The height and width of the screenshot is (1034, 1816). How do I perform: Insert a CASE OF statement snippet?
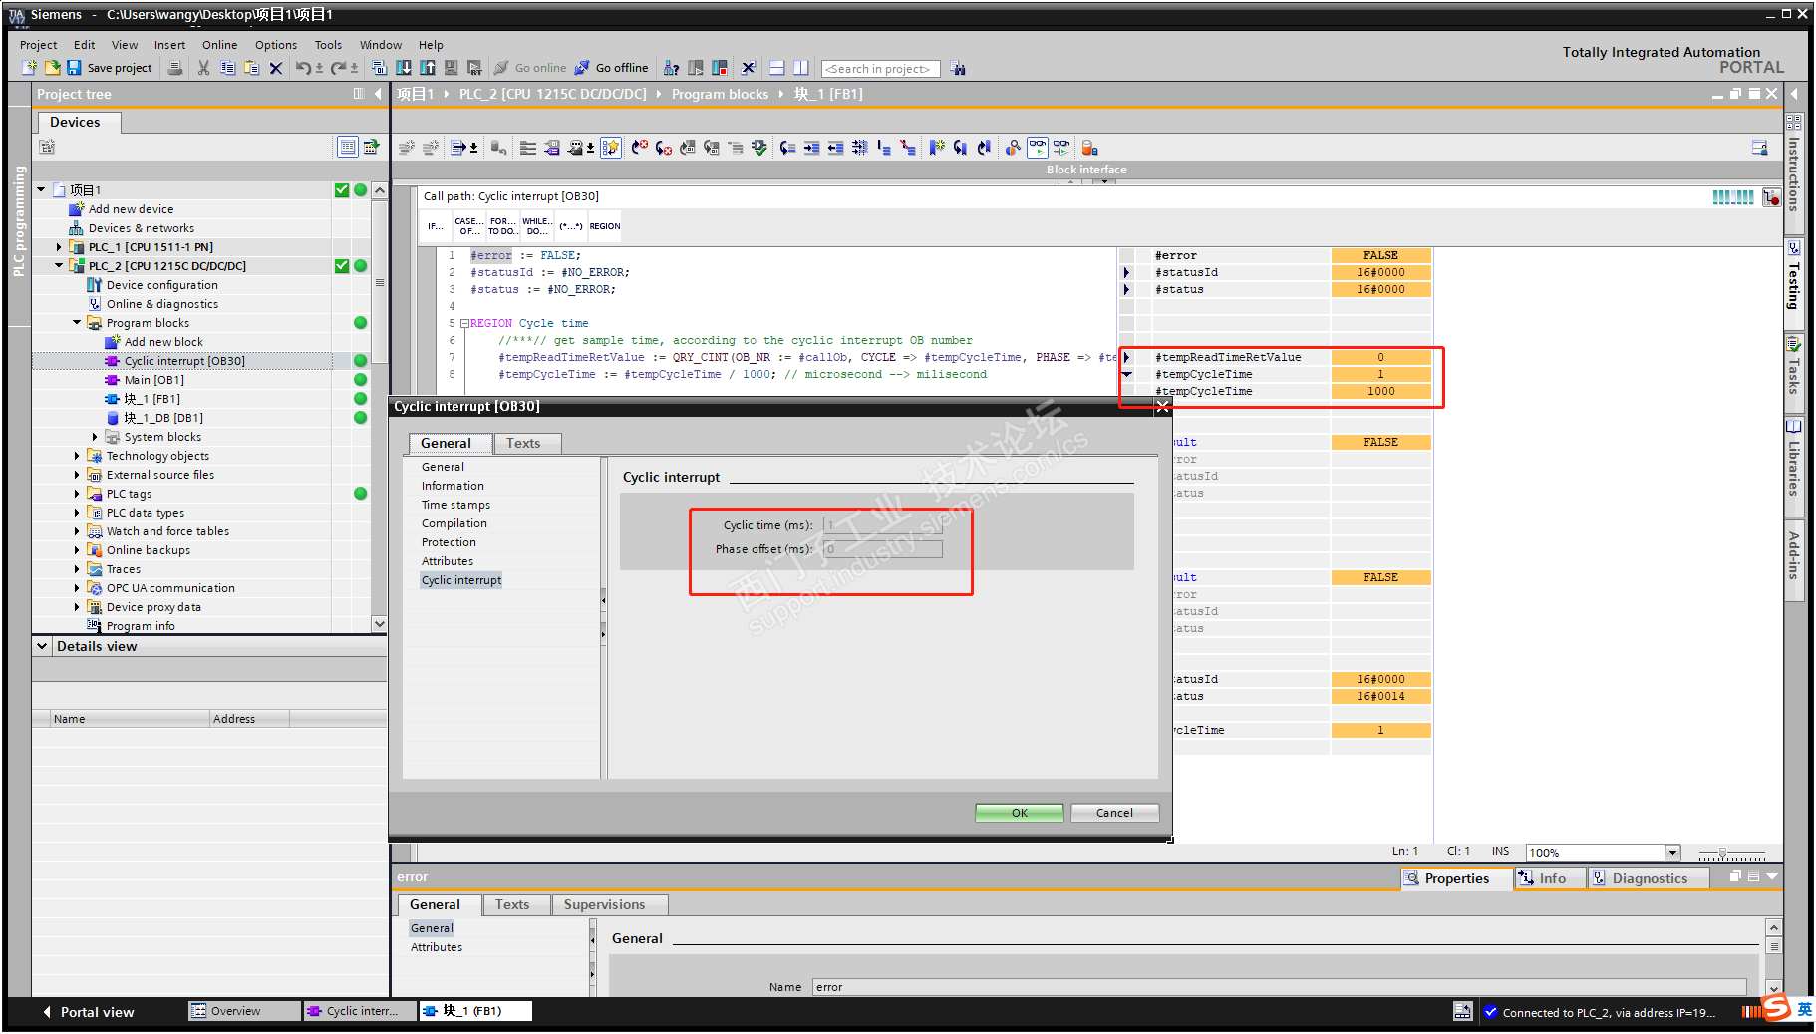coord(468,226)
